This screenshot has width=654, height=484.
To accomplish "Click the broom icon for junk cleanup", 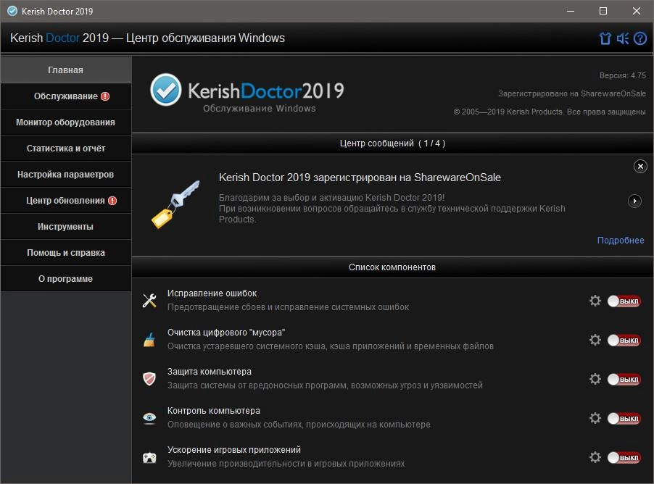I will tap(149, 339).
